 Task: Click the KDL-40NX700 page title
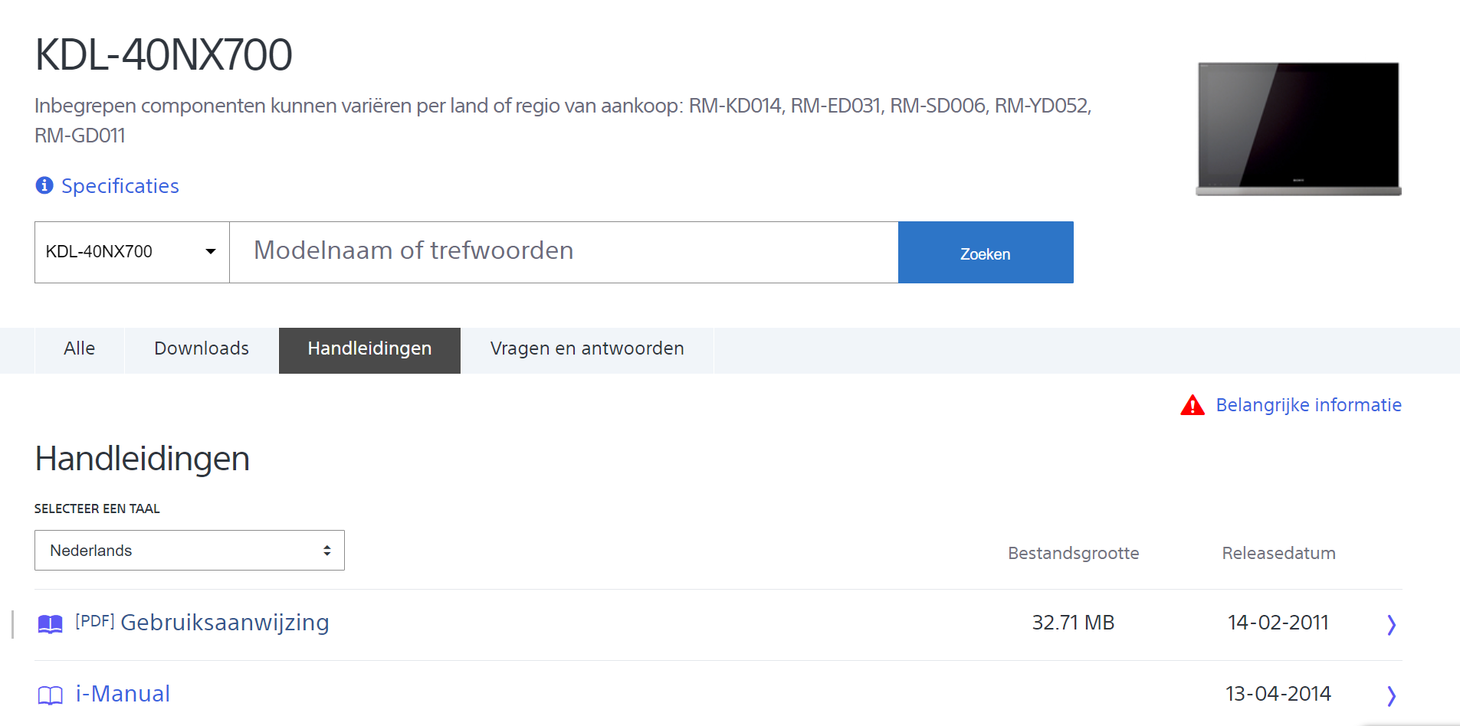coord(163,55)
